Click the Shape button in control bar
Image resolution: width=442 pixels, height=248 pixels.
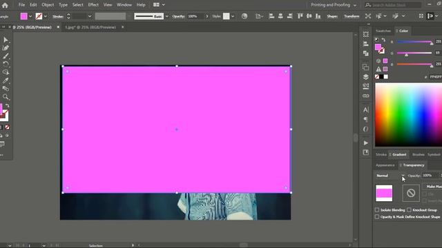(332, 17)
